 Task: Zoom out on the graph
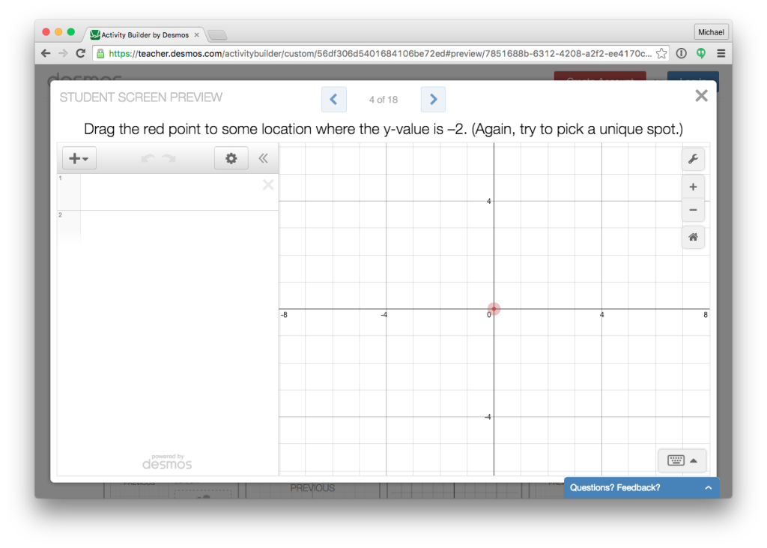692,210
